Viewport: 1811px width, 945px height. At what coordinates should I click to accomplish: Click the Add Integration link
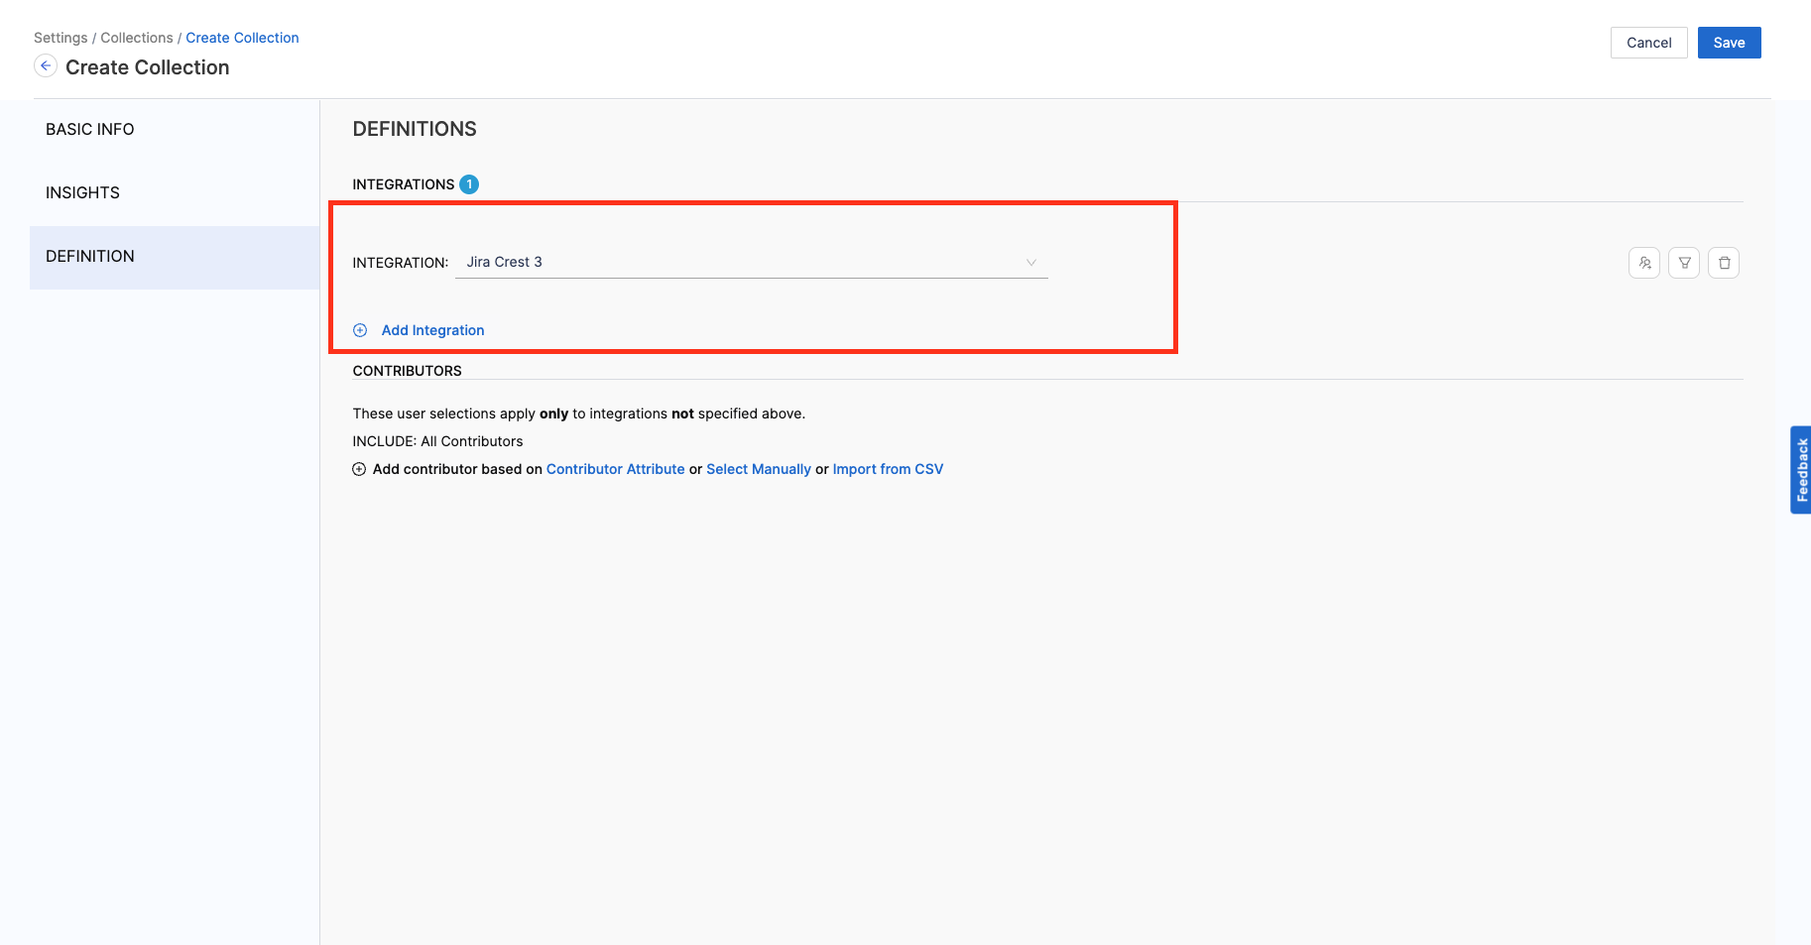click(432, 330)
